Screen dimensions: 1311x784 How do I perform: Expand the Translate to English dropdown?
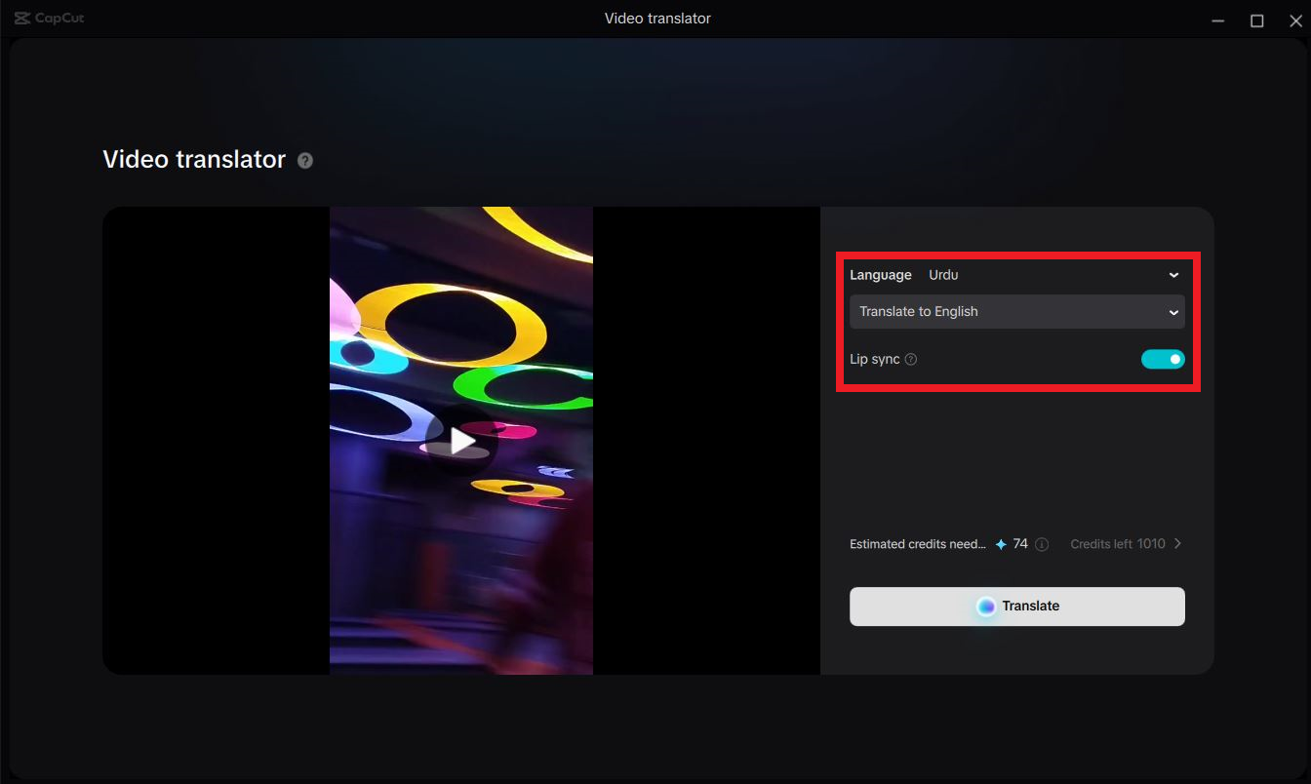(x=1017, y=311)
